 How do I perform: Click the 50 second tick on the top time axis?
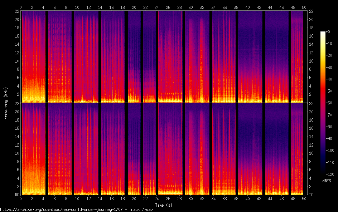tap(304, 7)
